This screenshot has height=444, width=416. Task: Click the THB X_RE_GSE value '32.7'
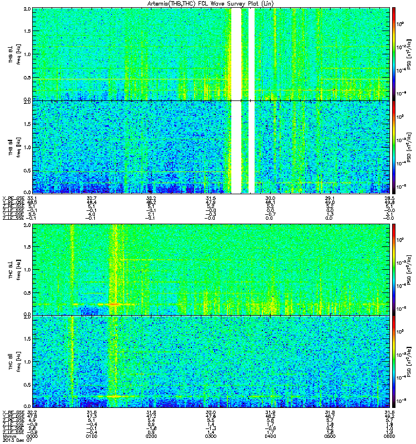pos(92,198)
